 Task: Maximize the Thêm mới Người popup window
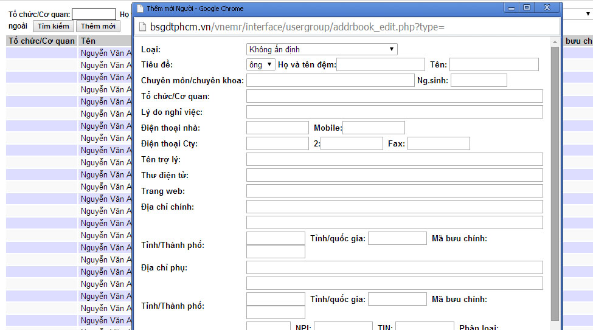pyautogui.click(x=527, y=7)
